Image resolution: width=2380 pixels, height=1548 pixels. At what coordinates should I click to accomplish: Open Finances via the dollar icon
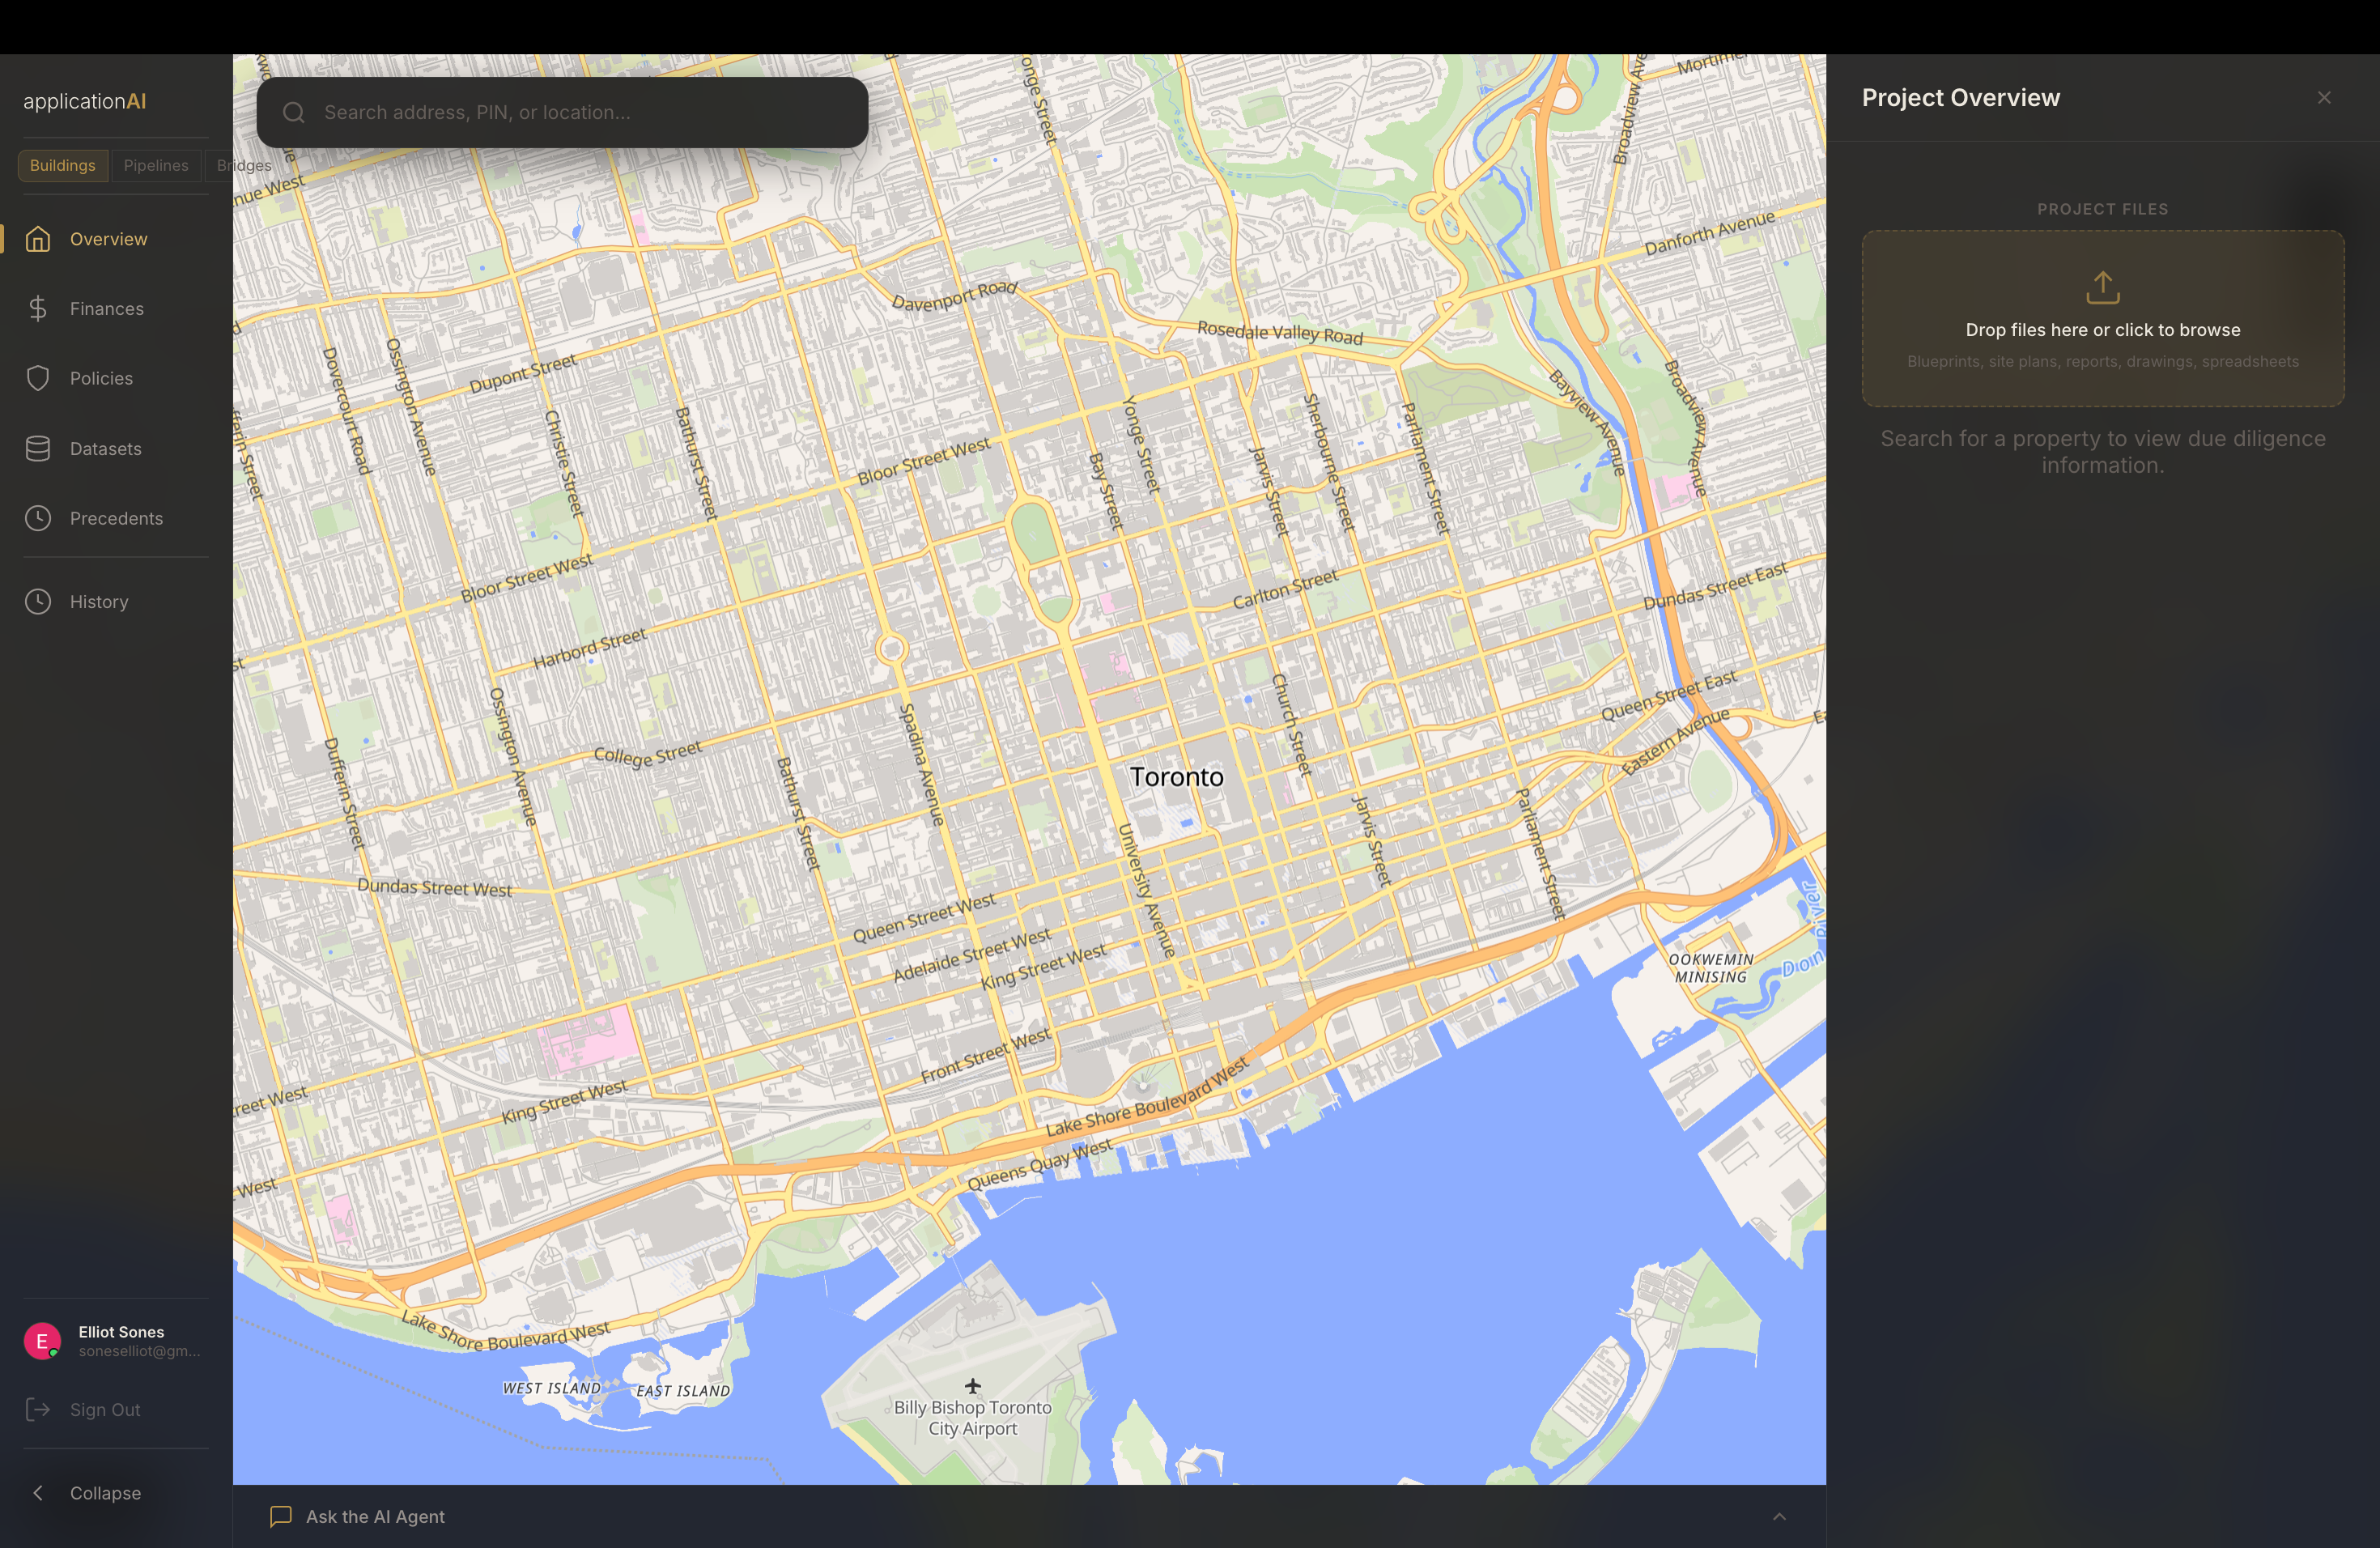(38, 309)
